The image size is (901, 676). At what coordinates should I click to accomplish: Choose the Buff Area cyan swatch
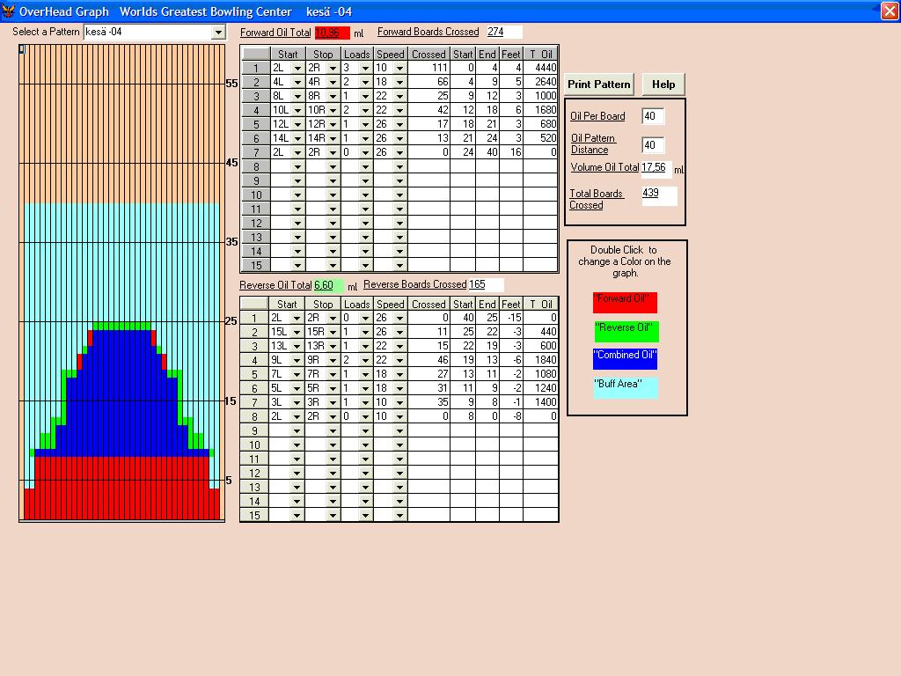point(625,387)
